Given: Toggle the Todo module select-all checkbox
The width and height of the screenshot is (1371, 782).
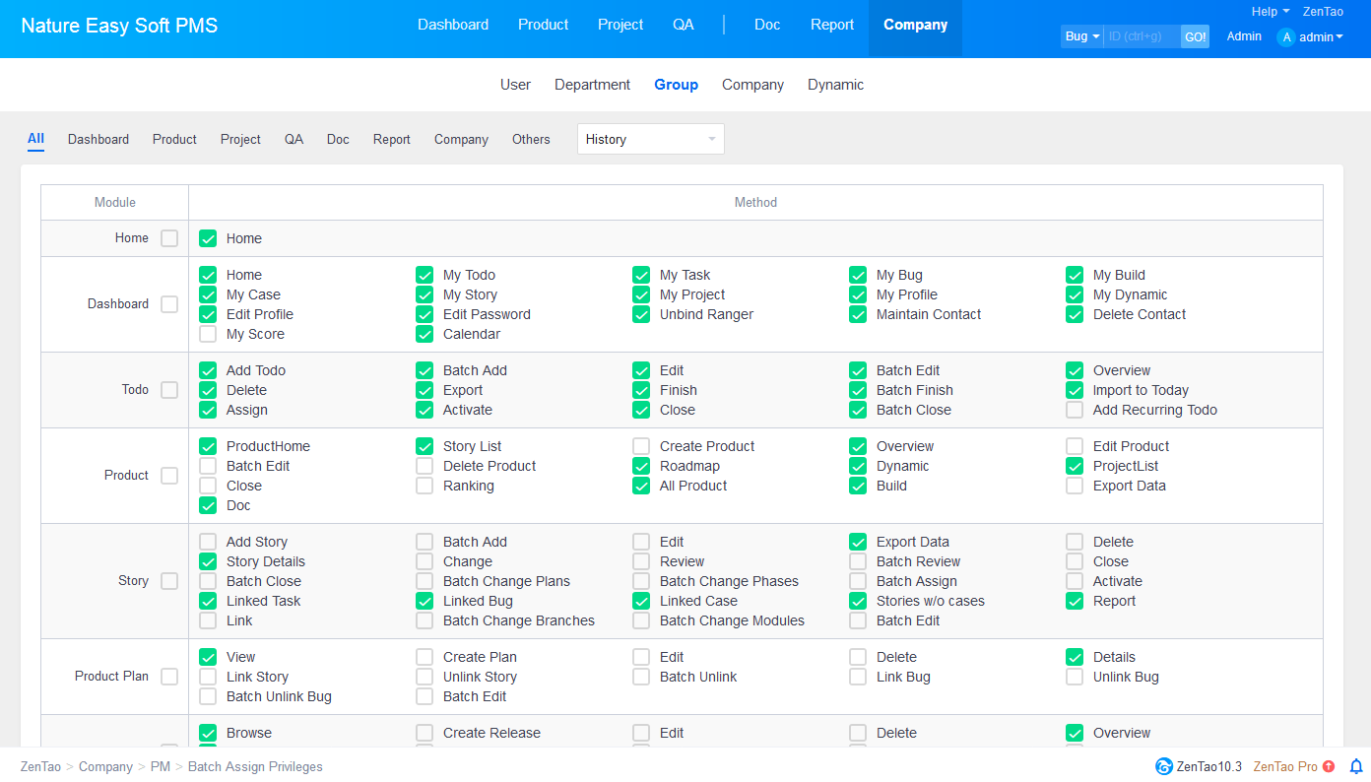Looking at the screenshot, I should point(169,390).
